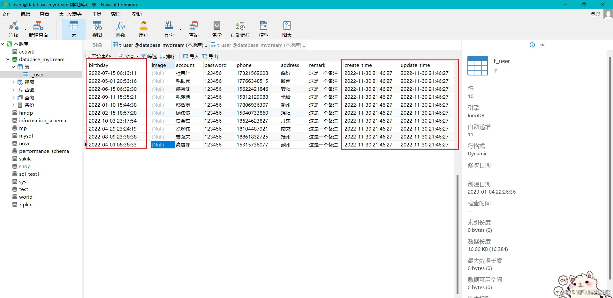Open the 编辑 menu
Viewport: 613px width, 298px height.
pos(26,14)
